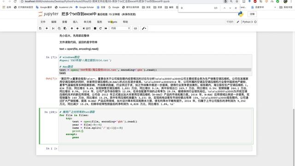Open the Google 翻译 bookmark
Screen dimensions: 295x166
pyautogui.click(x=44, y=7)
